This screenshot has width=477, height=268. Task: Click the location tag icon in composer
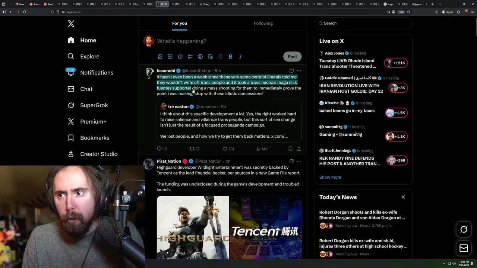(x=220, y=57)
